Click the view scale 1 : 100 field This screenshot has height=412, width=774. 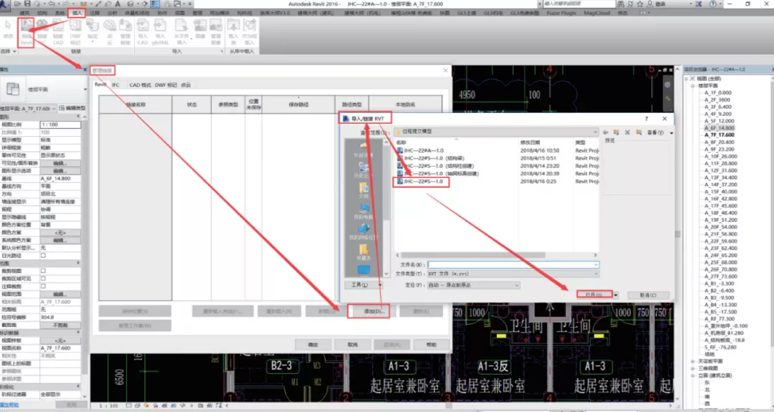(x=60, y=125)
